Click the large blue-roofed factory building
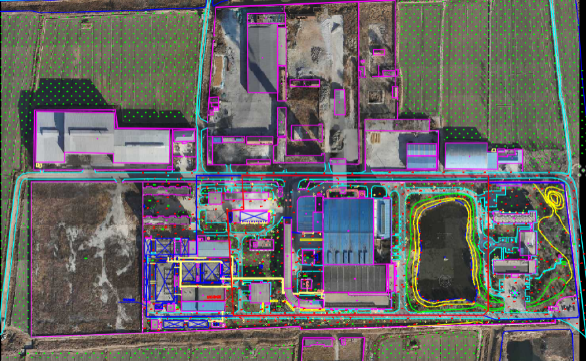Viewport: 586px width, 361px height. [x=348, y=230]
